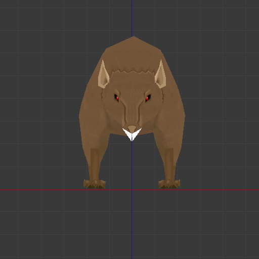Screen dimensions: 259x259
Task: Click the white tusk chin of the boar
Action: click(132, 135)
